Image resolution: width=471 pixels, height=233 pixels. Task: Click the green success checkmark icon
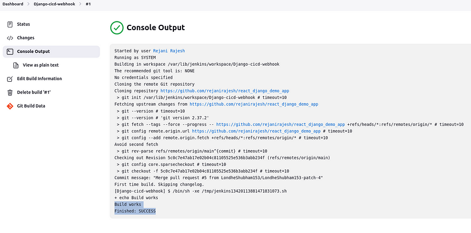pos(117,27)
